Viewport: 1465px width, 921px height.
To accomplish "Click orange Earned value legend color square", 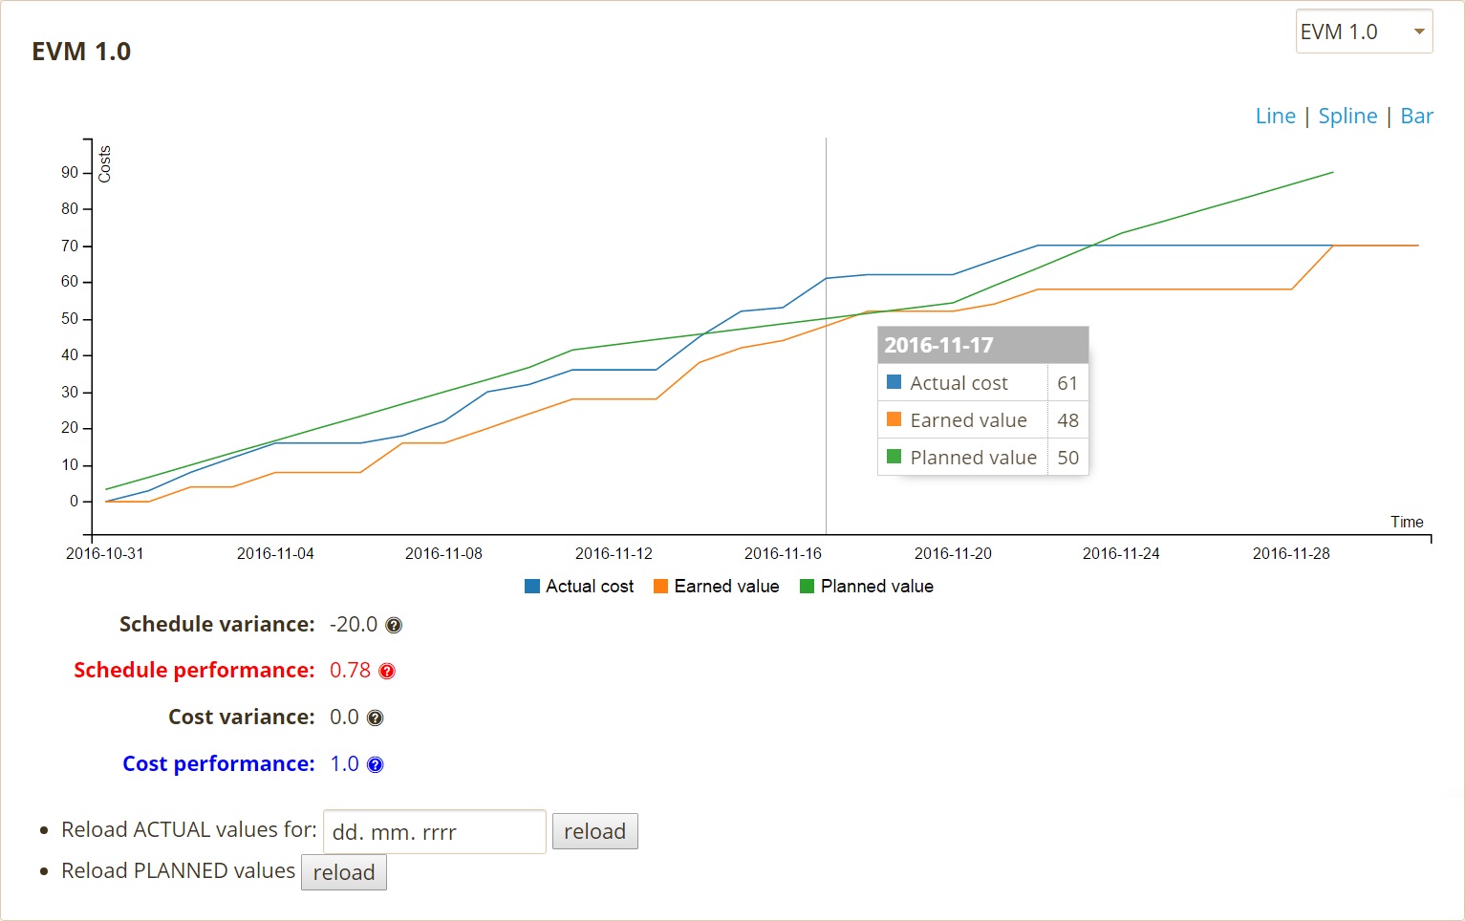I will click(660, 587).
